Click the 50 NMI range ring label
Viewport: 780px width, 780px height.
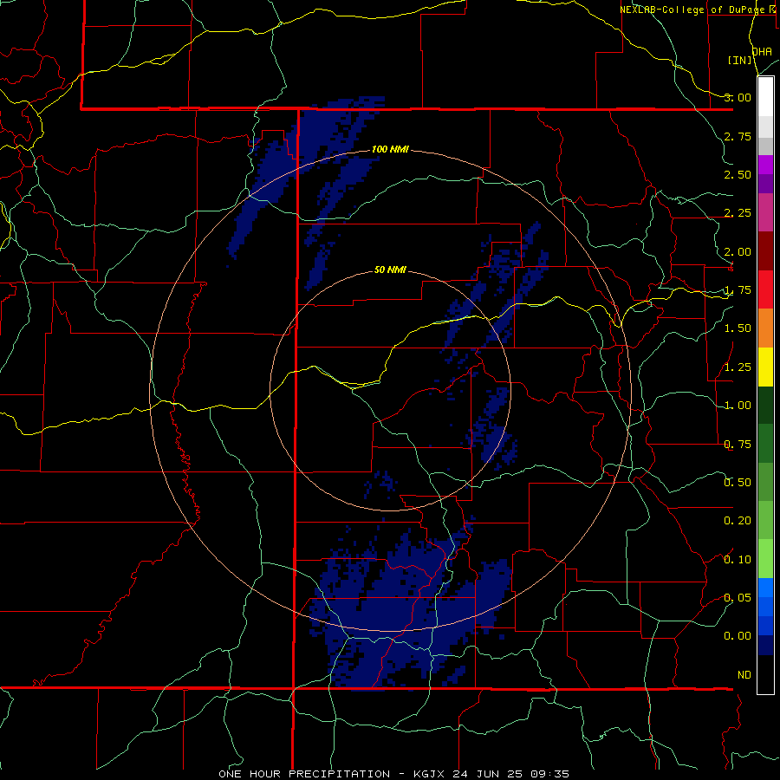tap(390, 270)
